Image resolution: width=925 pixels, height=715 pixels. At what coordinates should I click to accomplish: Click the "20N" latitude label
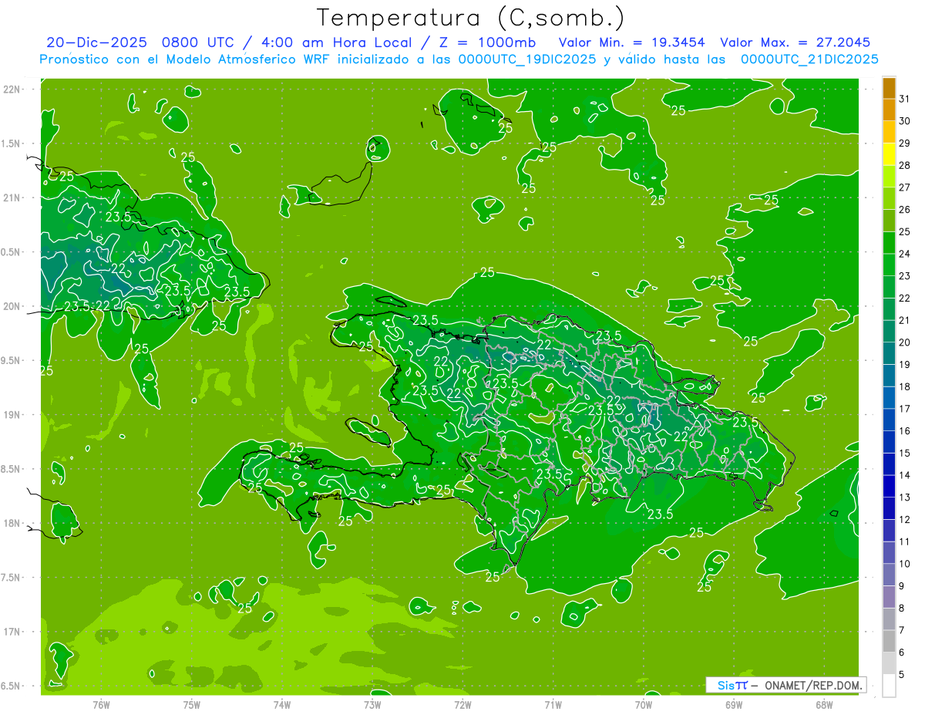point(12,306)
